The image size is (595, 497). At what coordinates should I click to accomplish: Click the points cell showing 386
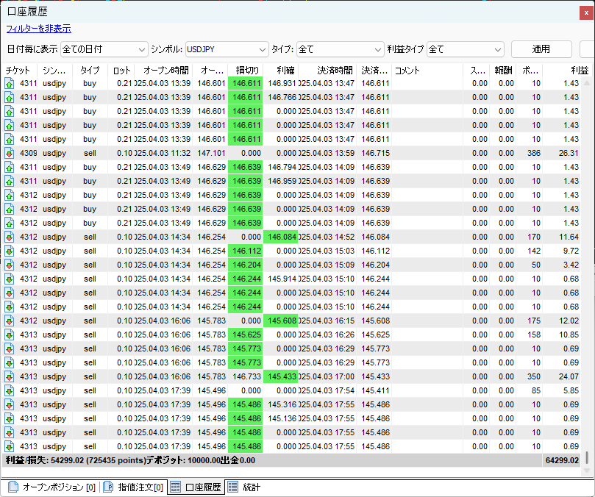pyautogui.click(x=533, y=153)
